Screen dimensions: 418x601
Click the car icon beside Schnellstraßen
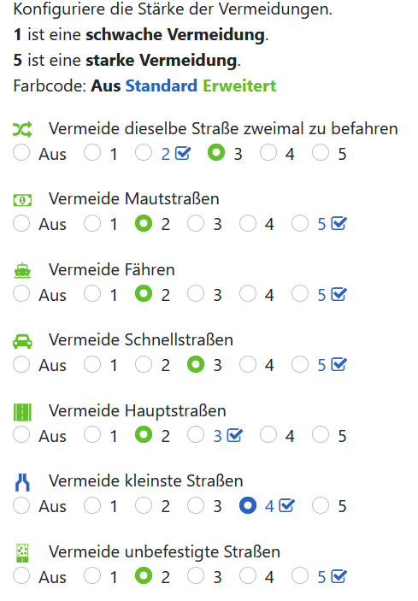(x=22, y=341)
